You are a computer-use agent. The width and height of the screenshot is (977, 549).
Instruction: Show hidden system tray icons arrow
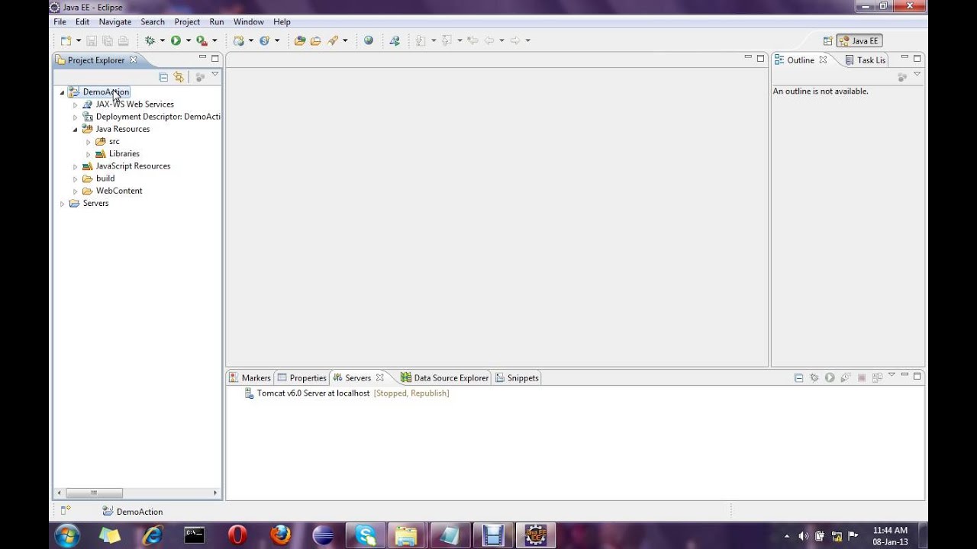(x=787, y=536)
